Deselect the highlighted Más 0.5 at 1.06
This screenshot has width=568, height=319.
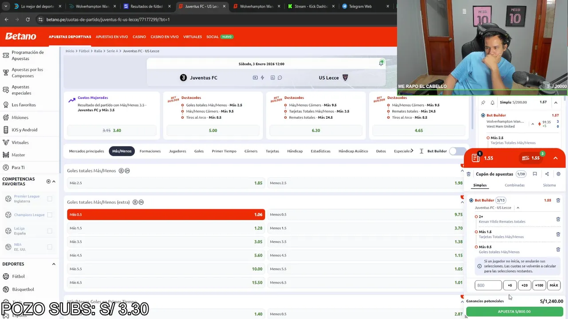pyautogui.click(x=166, y=214)
